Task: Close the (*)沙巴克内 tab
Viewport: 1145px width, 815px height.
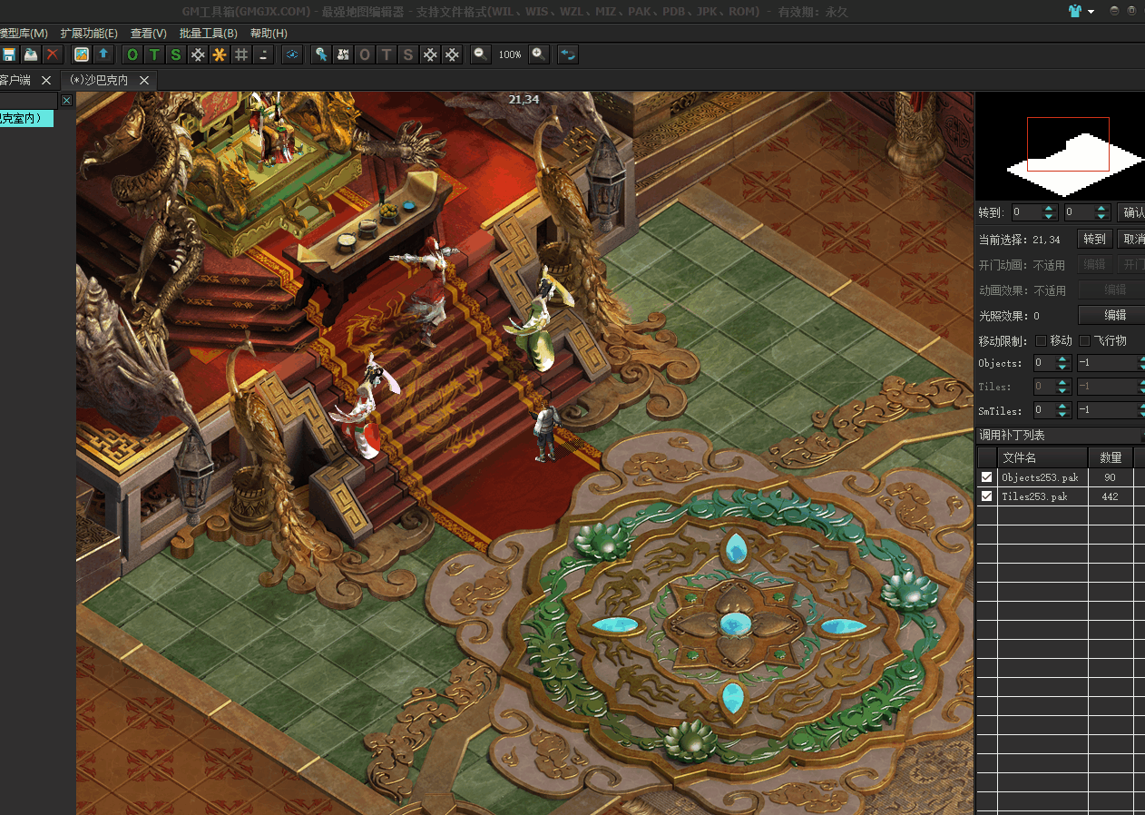Action: [x=143, y=81]
